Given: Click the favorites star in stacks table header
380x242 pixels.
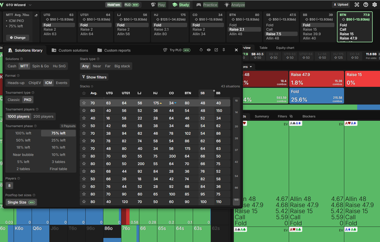Looking at the screenshot, I should tap(84, 93).
